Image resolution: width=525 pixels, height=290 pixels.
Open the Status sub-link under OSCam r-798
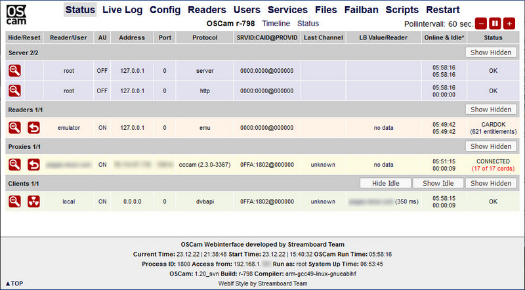[308, 24]
